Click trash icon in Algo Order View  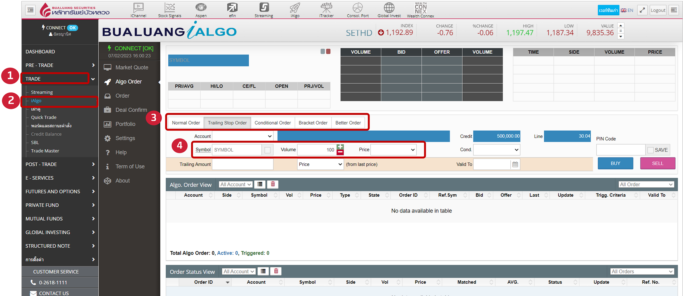(x=273, y=184)
